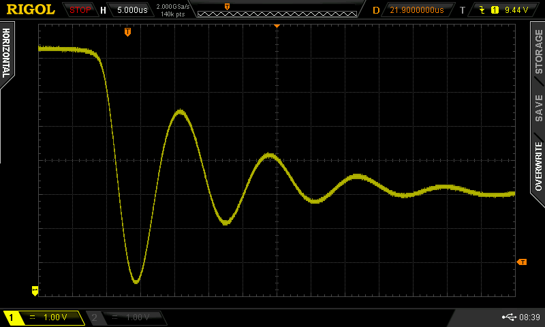Select the 21.9000000us delay value

[416, 10]
